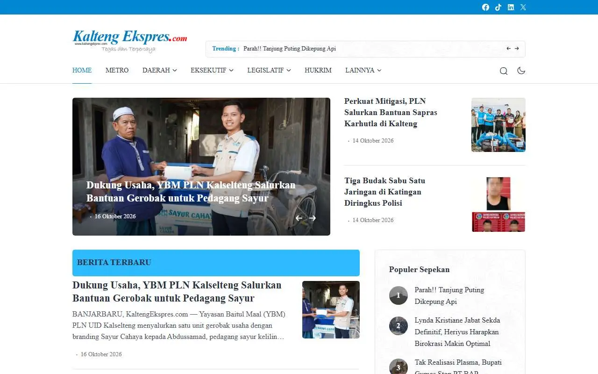Click the Trending label
This screenshot has height=374, width=598.
tap(226, 49)
